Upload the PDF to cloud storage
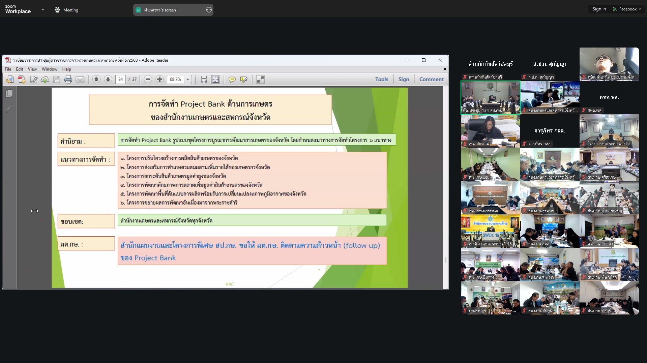Image resolution: width=647 pixels, height=363 pixels. point(45,80)
